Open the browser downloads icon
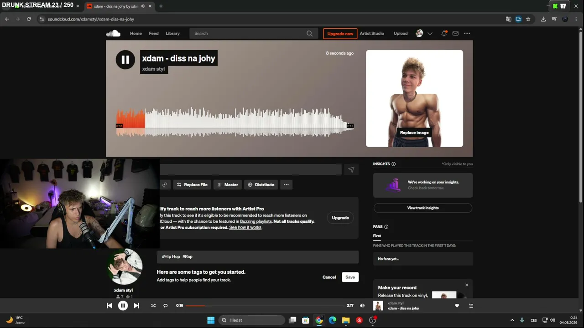This screenshot has width=584, height=328. point(543,19)
